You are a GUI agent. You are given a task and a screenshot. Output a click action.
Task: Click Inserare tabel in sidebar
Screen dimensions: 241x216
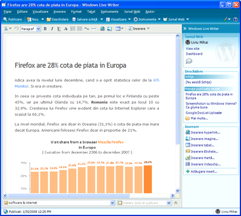(x=200, y=145)
